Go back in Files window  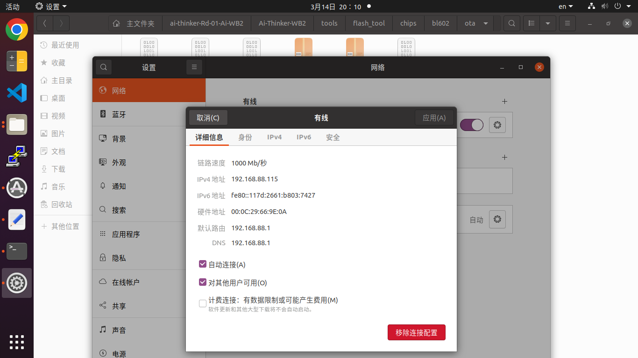coord(44,23)
